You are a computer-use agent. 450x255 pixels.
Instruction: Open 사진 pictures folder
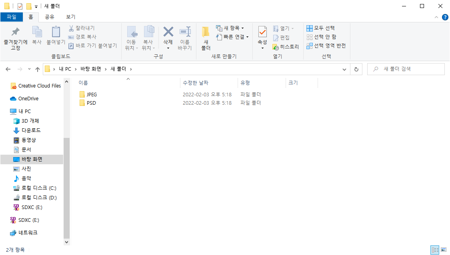(22, 169)
